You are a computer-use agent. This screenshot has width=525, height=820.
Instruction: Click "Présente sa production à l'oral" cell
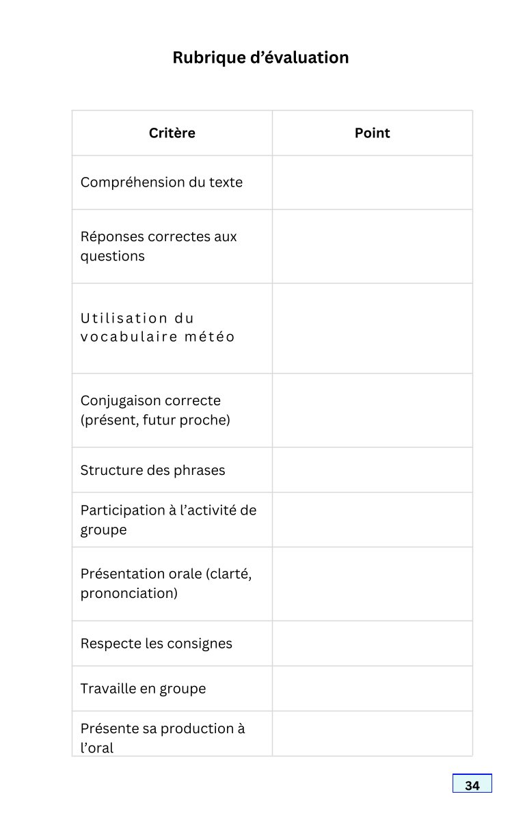pos(163,737)
